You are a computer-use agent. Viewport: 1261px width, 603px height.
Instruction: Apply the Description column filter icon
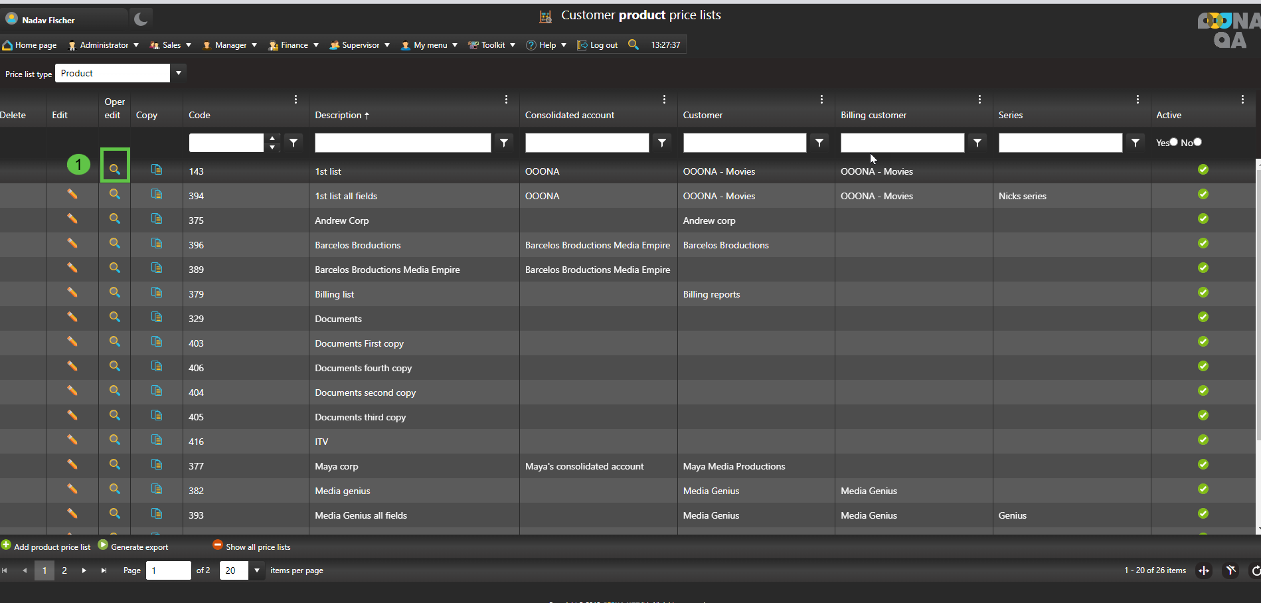point(504,143)
